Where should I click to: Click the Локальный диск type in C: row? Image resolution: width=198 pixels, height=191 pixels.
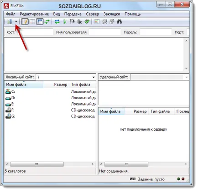pyautogui.click(x=83, y=91)
